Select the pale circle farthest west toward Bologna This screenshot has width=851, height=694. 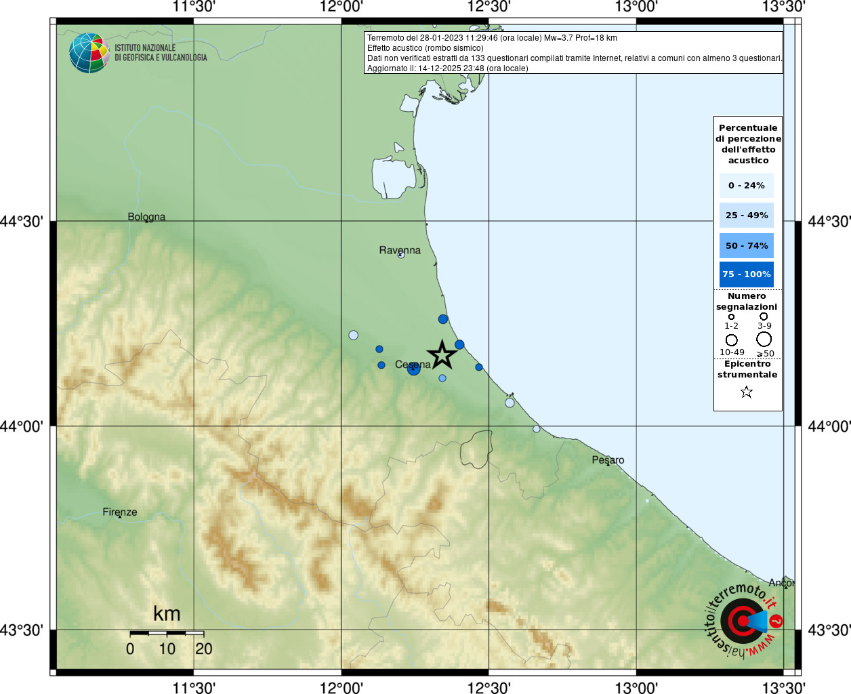tap(353, 335)
